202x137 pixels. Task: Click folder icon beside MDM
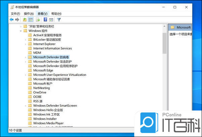pyautogui.click(x=30, y=53)
